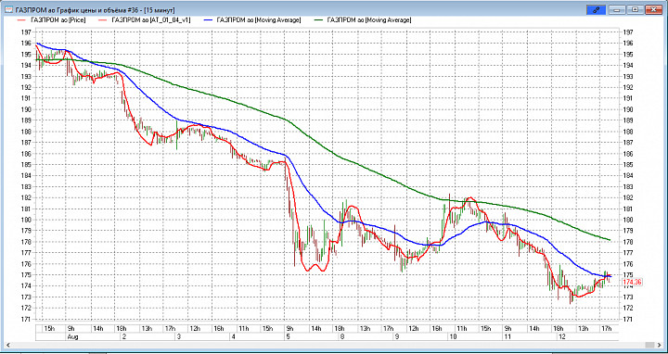Viewport: 668px width, 354px height.
Task: Click the blue line marker in the legend
Action: [x=208, y=20]
